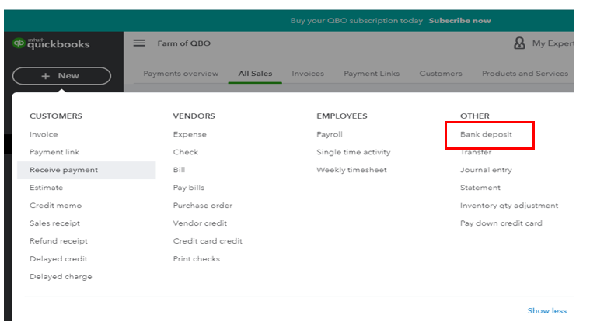The width and height of the screenshot is (597, 332).
Task: Switch to Payments overview tab
Action: tap(181, 74)
